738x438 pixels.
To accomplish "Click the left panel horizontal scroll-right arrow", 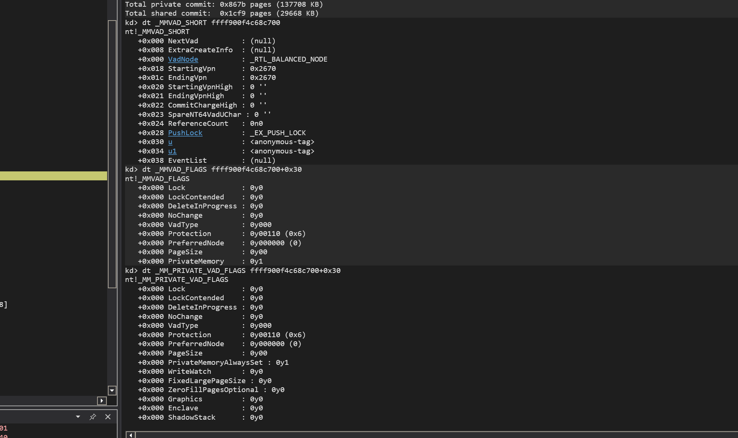I will [x=102, y=401].
